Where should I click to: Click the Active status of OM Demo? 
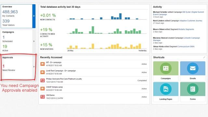[144, 97]
